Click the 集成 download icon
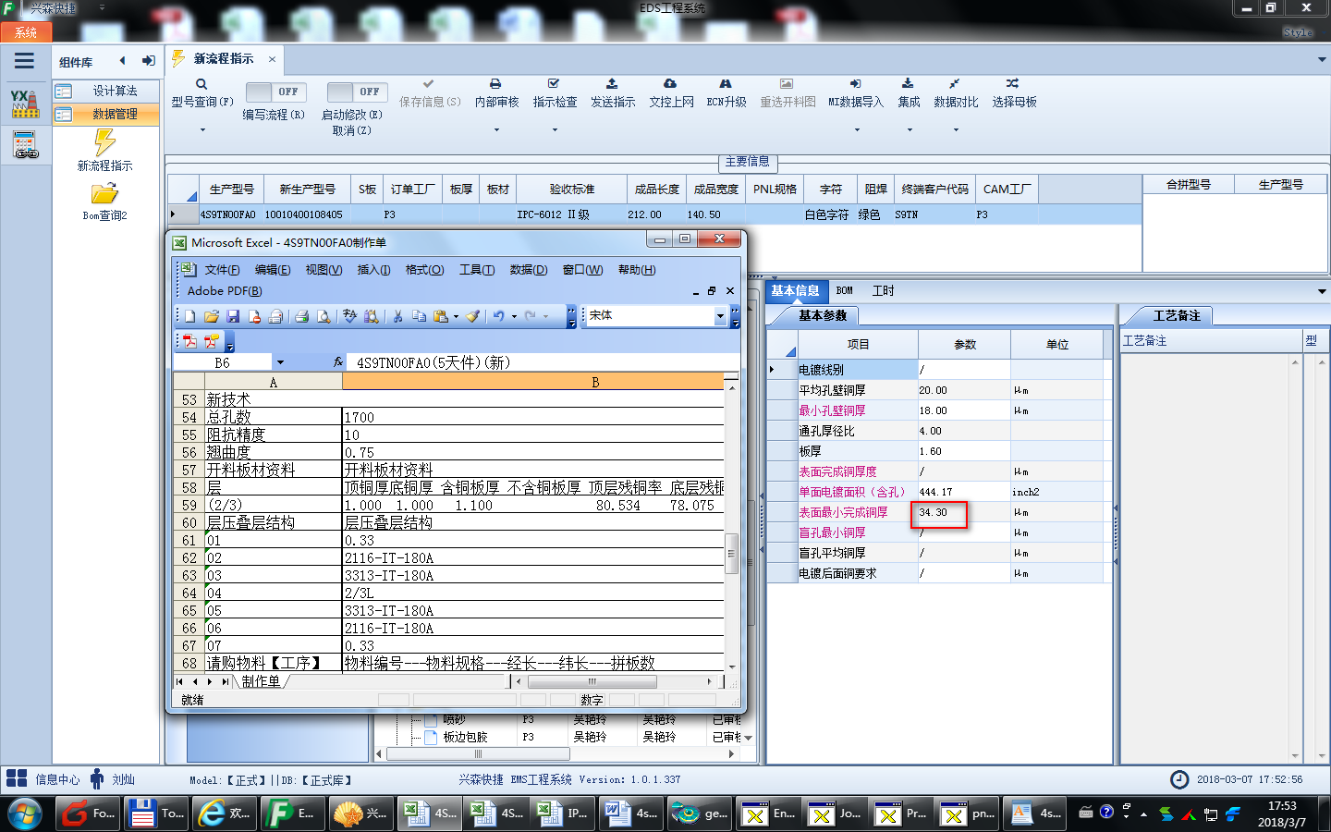Viewport: 1331px width, 832px height. [908, 83]
